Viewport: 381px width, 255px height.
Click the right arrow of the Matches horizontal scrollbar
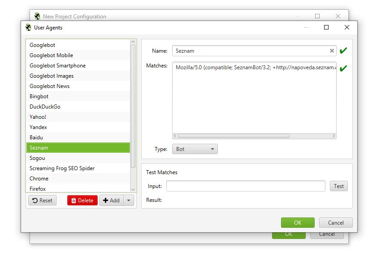click(334, 136)
